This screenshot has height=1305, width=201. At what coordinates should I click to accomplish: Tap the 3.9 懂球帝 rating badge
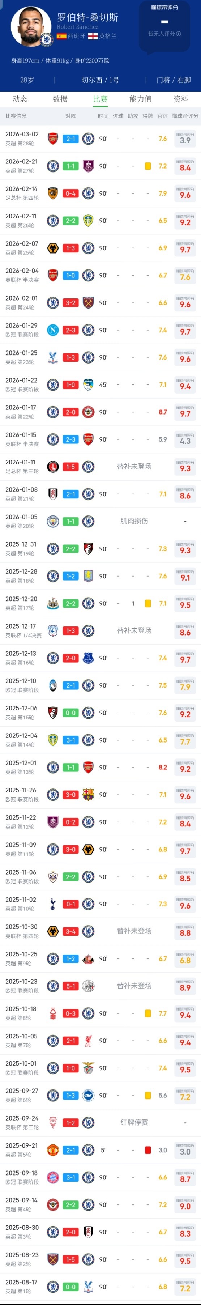185,138
